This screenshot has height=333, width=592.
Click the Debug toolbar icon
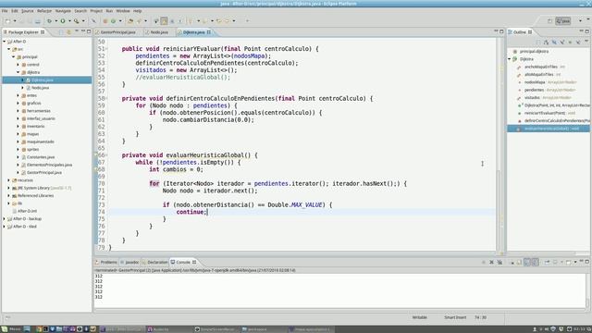point(49,21)
